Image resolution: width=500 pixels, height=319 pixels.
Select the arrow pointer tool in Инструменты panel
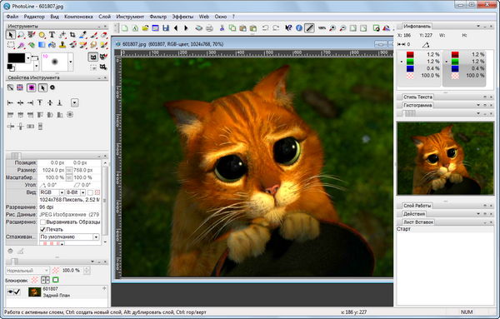click(x=11, y=35)
